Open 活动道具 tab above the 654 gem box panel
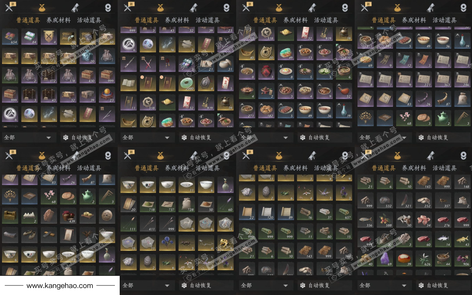 89,20
